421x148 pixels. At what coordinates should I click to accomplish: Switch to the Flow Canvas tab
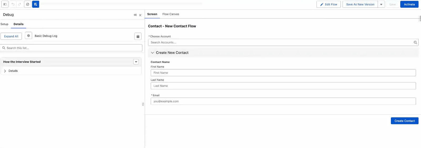click(171, 14)
